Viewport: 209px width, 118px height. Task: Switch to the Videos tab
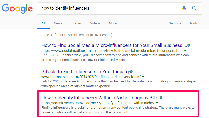[95, 23]
